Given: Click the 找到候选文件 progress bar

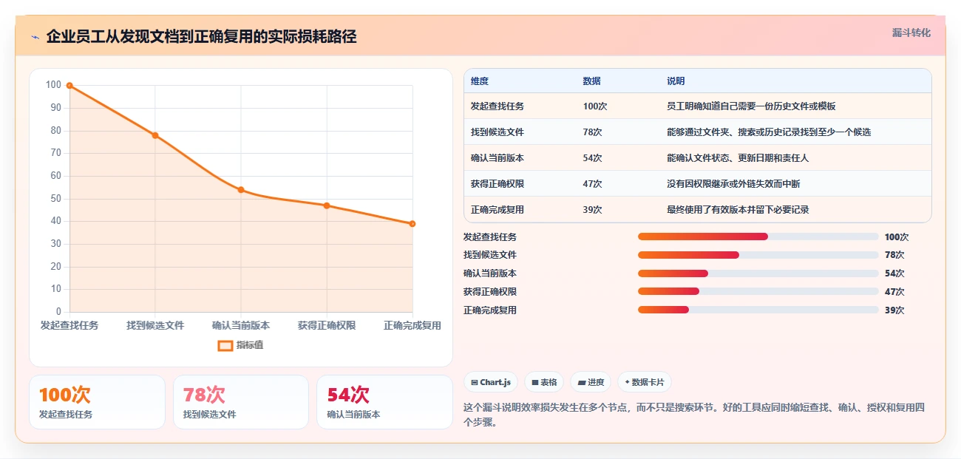Looking at the screenshot, I should [758, 255].
